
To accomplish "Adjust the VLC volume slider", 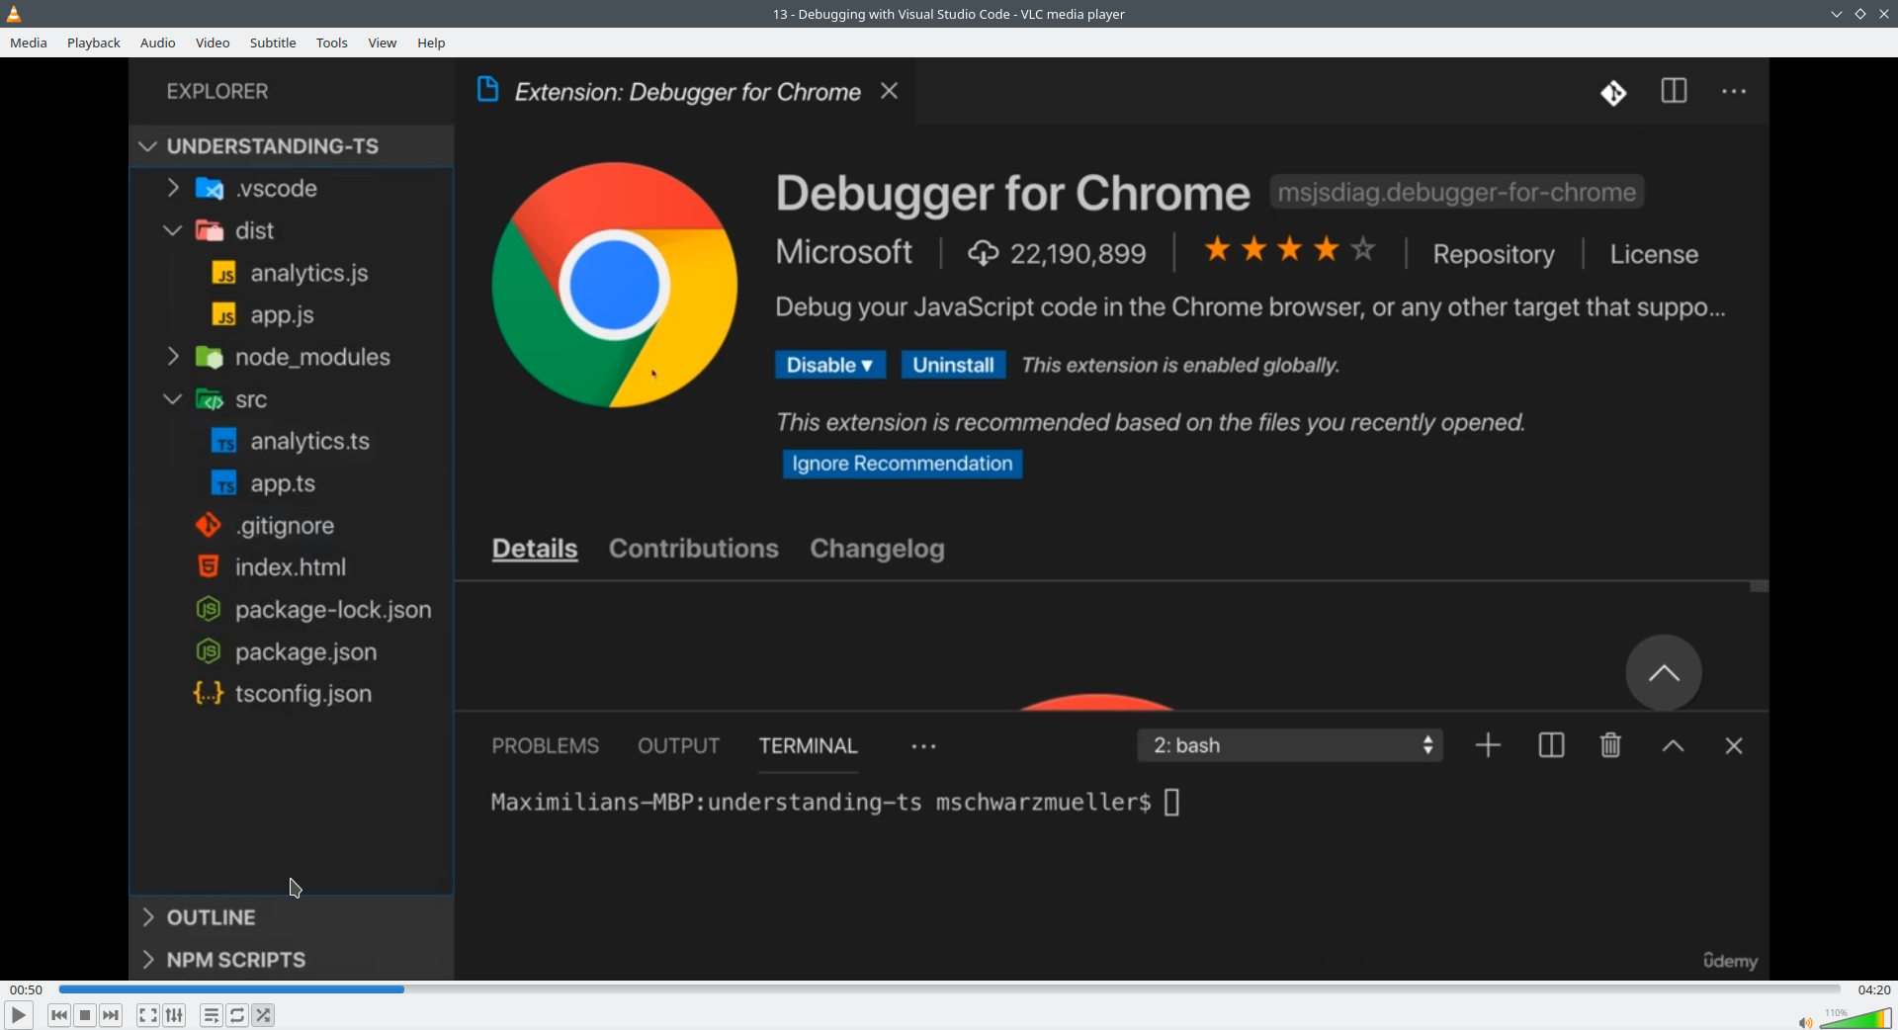I will tap(1855, 1018).
